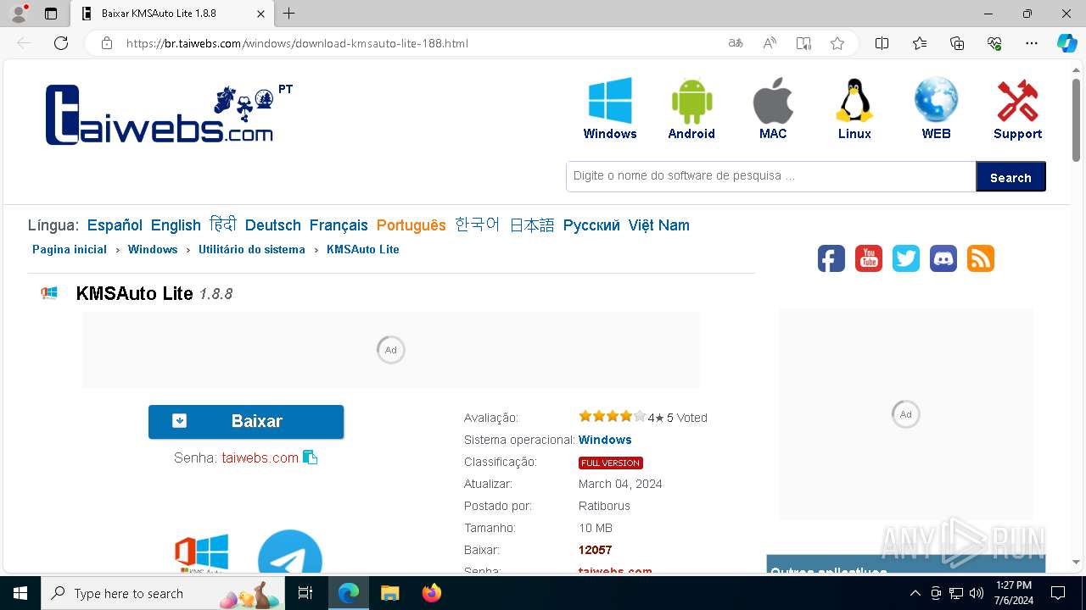The width and height of the screenshot is (1086, 610).
Task: Enter Immersive Reader mode
Action: tap(803, 43)
